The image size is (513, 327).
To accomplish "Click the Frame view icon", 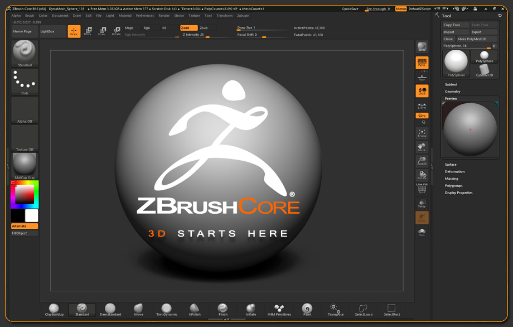I will tap(422, 133).
